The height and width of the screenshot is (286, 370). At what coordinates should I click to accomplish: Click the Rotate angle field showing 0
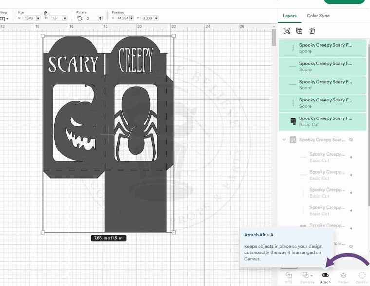(92, 18)
